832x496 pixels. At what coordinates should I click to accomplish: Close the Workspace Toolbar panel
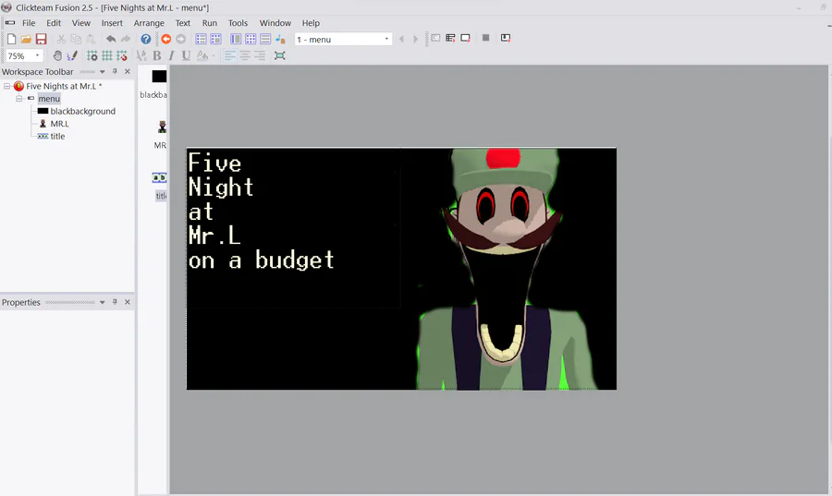pos(128,71)
